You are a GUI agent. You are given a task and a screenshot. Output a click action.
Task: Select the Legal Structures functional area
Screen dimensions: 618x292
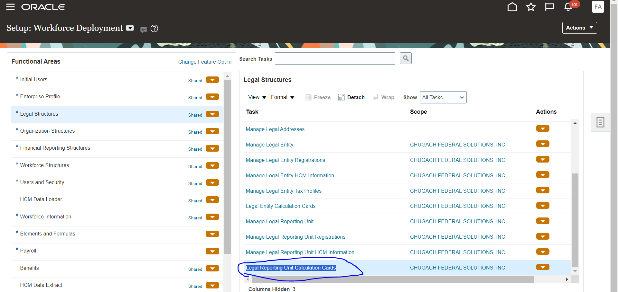[39, 114]
